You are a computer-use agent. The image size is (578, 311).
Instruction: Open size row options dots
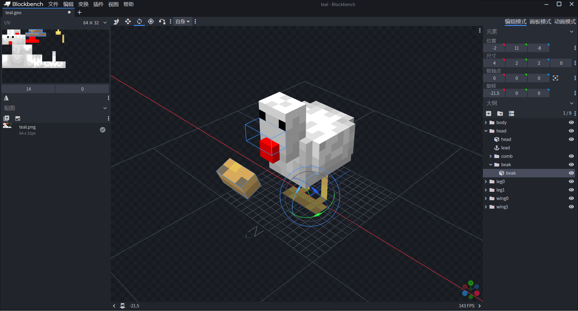click(x=575, y=63)
